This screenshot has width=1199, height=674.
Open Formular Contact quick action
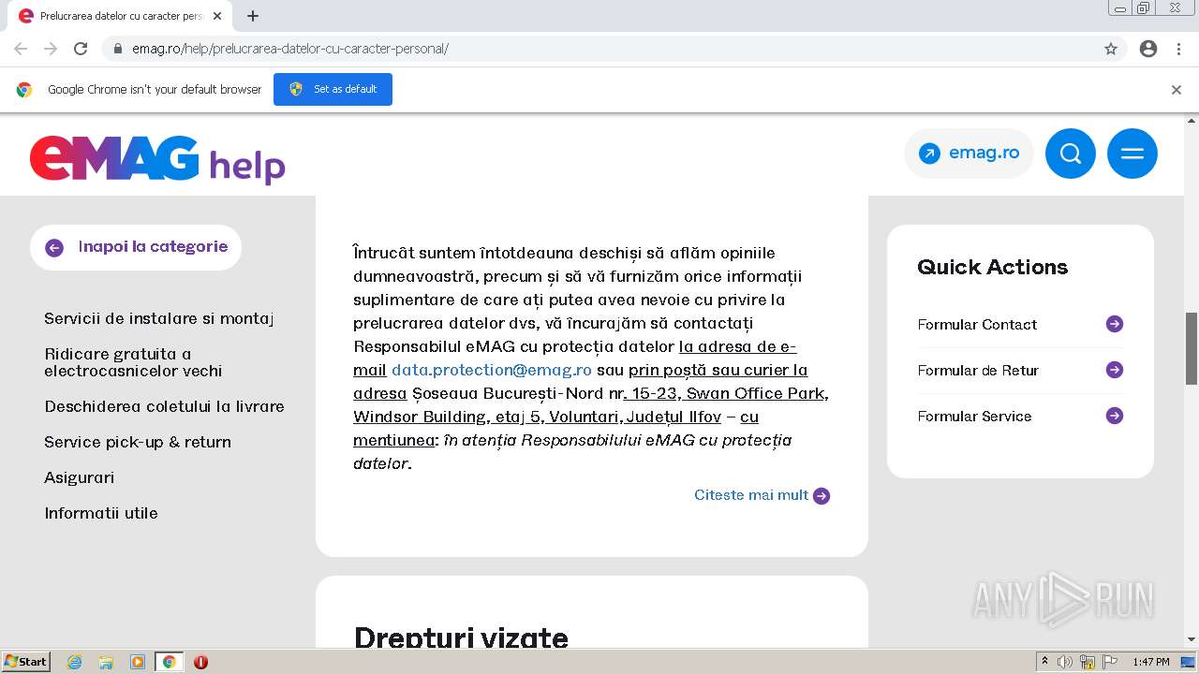click(x=977, y=324)
